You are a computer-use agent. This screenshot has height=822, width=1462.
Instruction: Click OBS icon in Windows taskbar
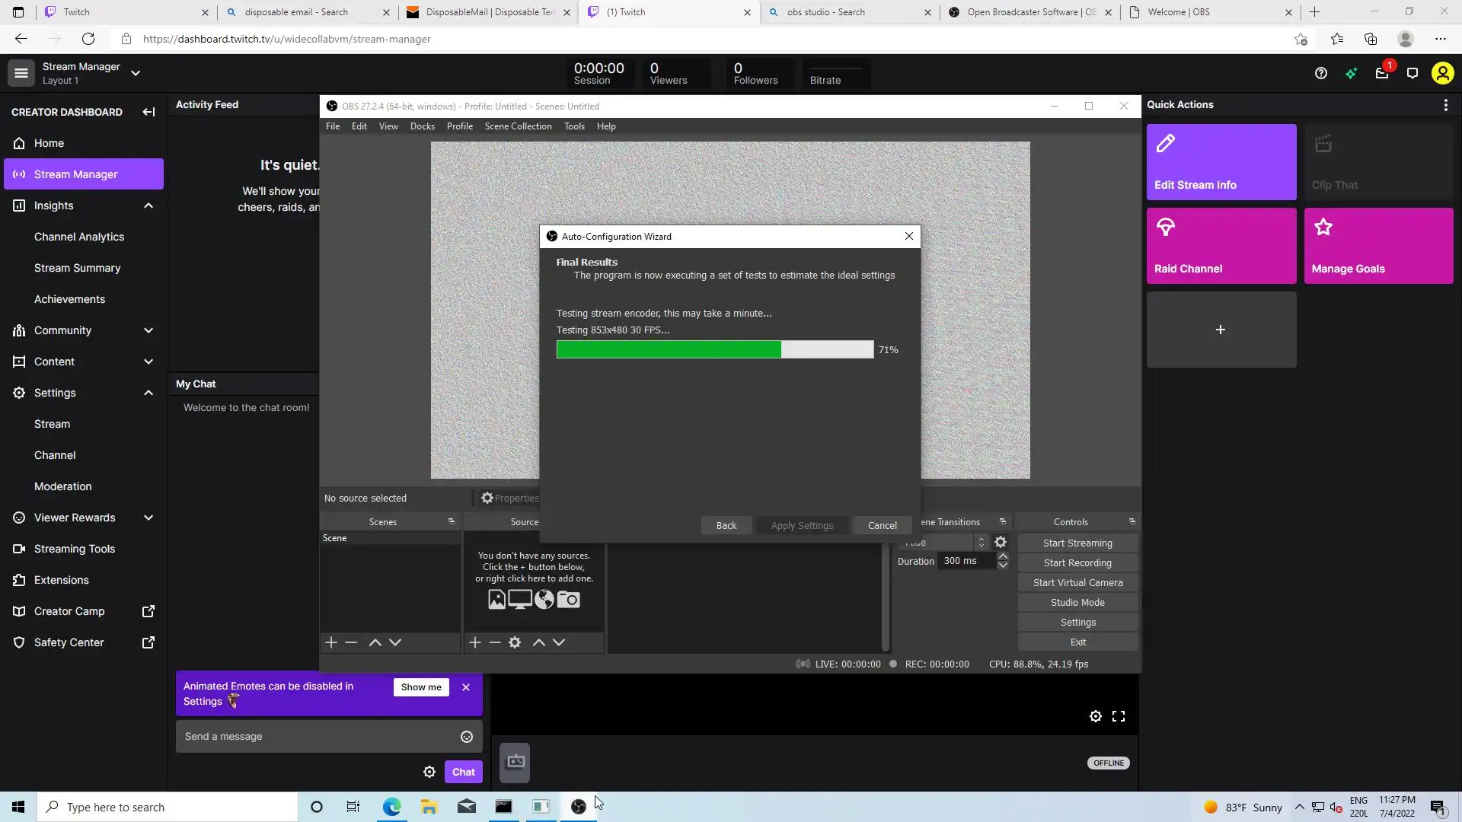579,807
